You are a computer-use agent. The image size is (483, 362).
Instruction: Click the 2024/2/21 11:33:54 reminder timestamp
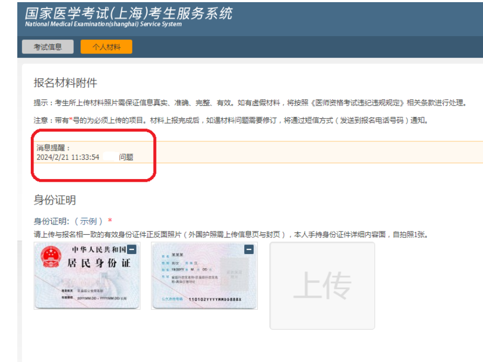[x=68, y=158]
